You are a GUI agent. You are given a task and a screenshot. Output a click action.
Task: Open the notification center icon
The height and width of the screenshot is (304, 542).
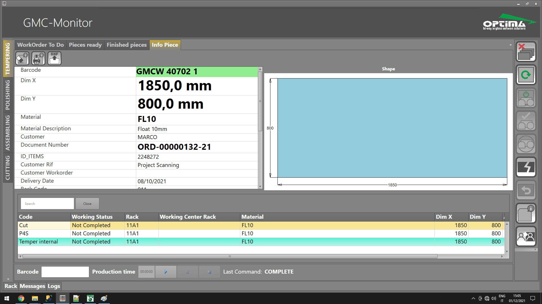[533, 298]
